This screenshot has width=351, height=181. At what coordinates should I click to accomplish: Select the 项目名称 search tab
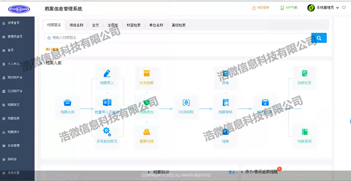(76, 25)
